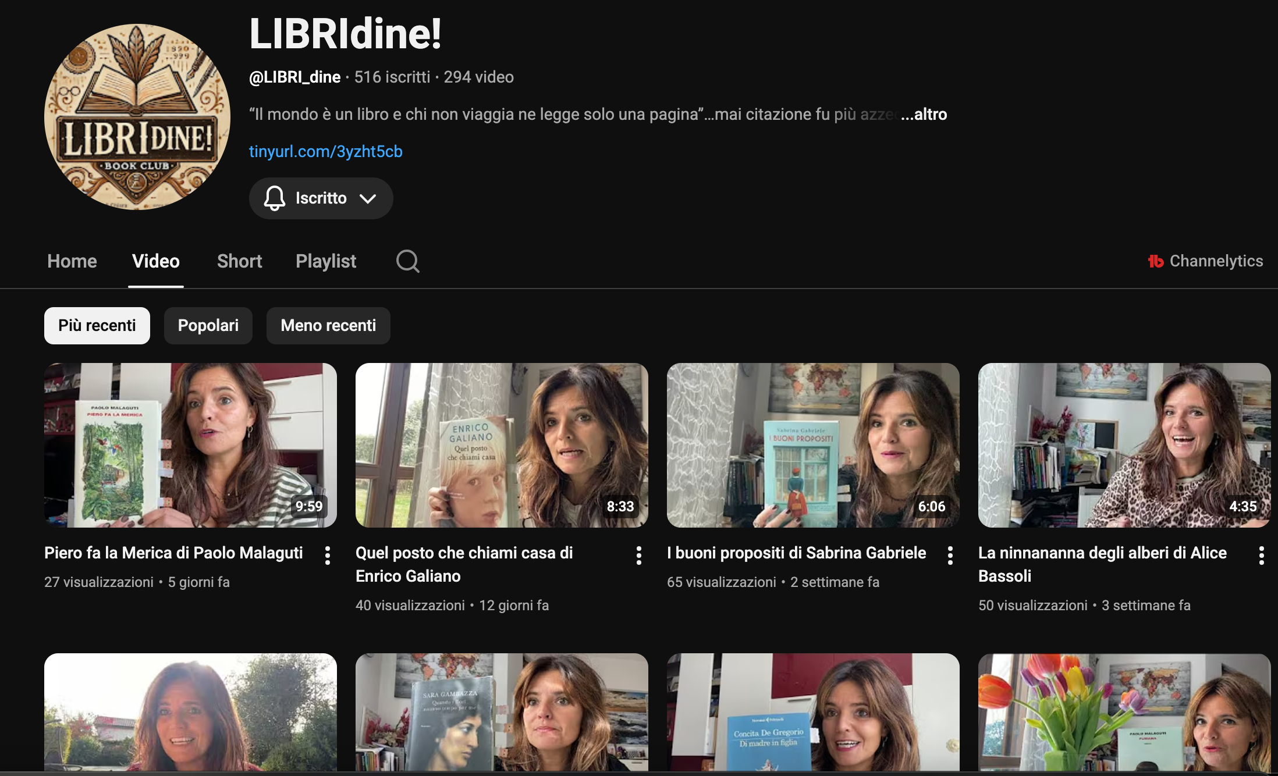Select the Più recenti filter chip
This screenshot has height=776, width=1278.
[x=97, y=326]
